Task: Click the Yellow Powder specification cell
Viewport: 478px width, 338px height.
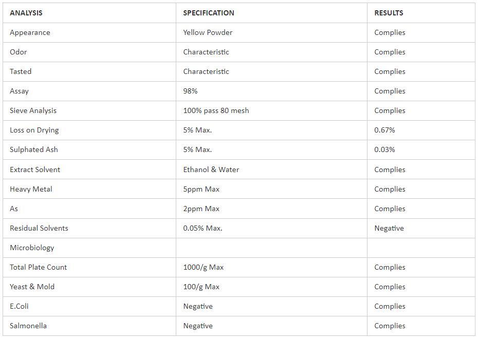Action: [x=208, y=32]
